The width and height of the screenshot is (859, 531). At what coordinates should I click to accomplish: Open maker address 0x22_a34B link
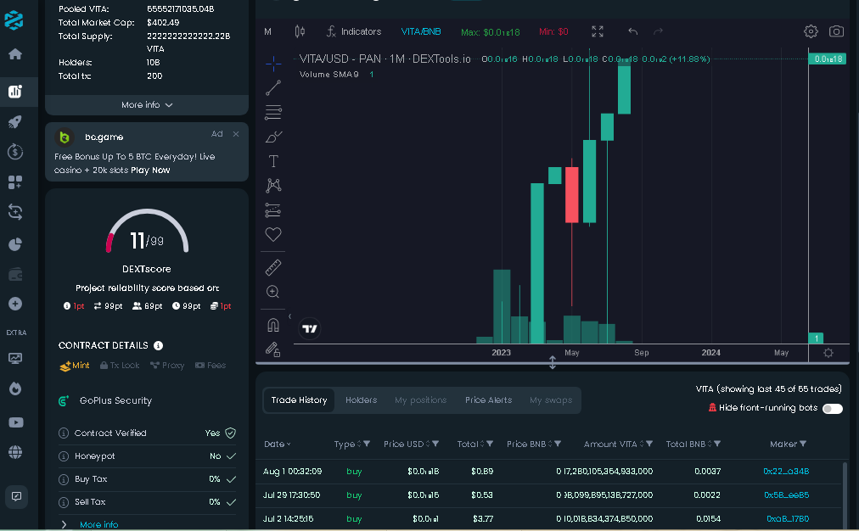[786, 472]
